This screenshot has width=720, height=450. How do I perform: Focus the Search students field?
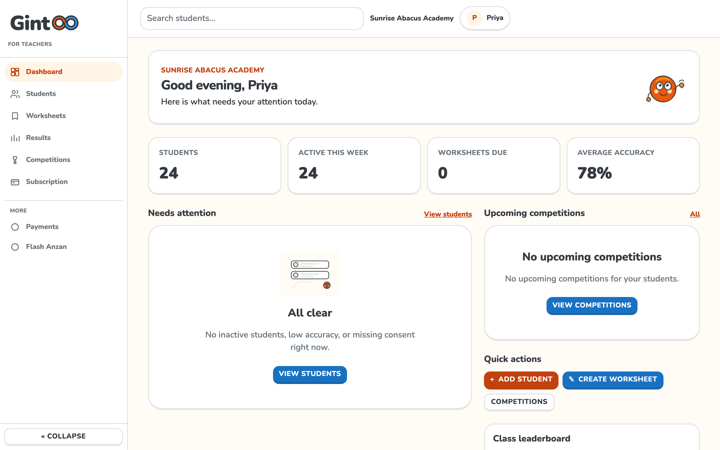(x=252, y=18)
